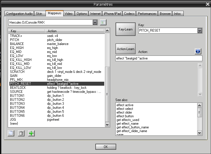The image size is (211, 154).
Task: Select the BEATLOCK mapping row
Action: point(57,88)
